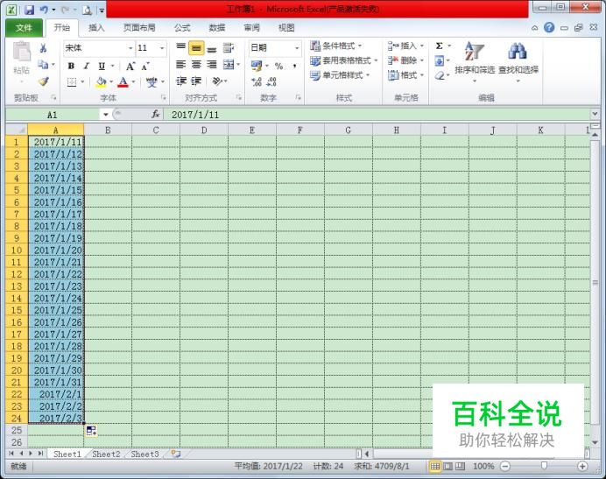Switch to the Sheet2 worksheet tab

click(x=106, y=454)
